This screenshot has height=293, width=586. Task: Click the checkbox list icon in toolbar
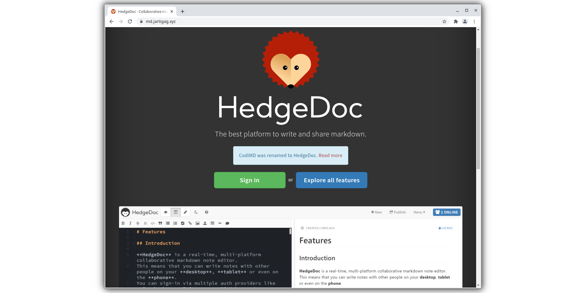pos(183,223)
